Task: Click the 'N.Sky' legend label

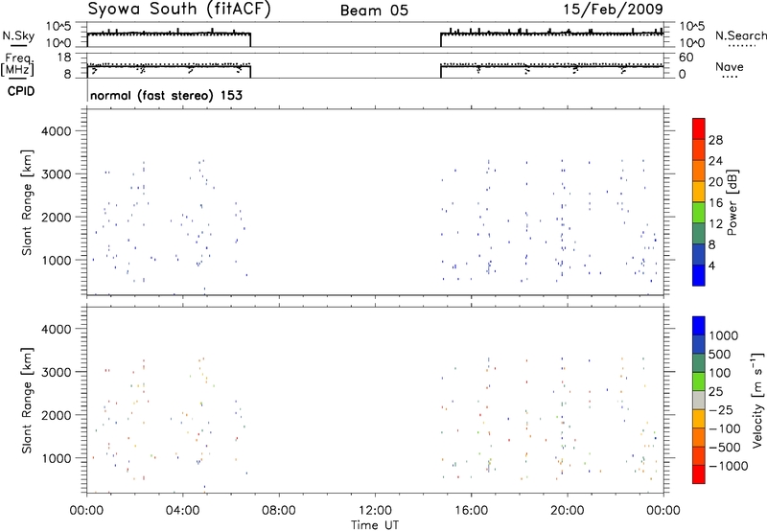Action: tap(18, 36)
